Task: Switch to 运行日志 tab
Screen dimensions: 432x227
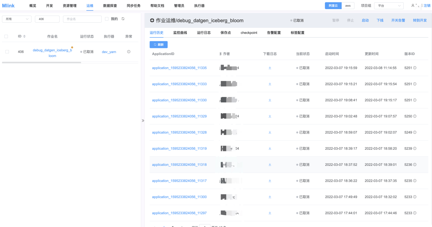Action: pyautogui.click(x=204, y=33)
